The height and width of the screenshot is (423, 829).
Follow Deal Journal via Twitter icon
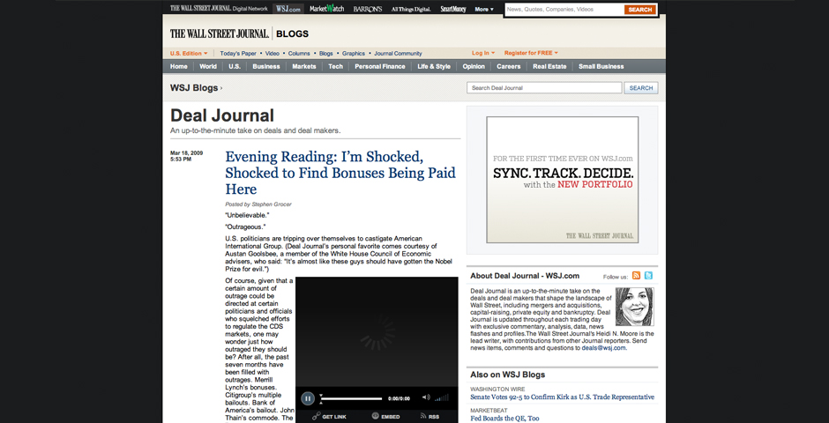click(649, 276)
